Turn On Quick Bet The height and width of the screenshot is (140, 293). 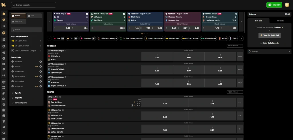[269, 35]
